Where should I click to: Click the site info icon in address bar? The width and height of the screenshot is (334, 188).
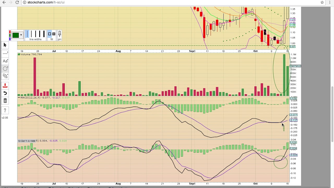point(24,2)
